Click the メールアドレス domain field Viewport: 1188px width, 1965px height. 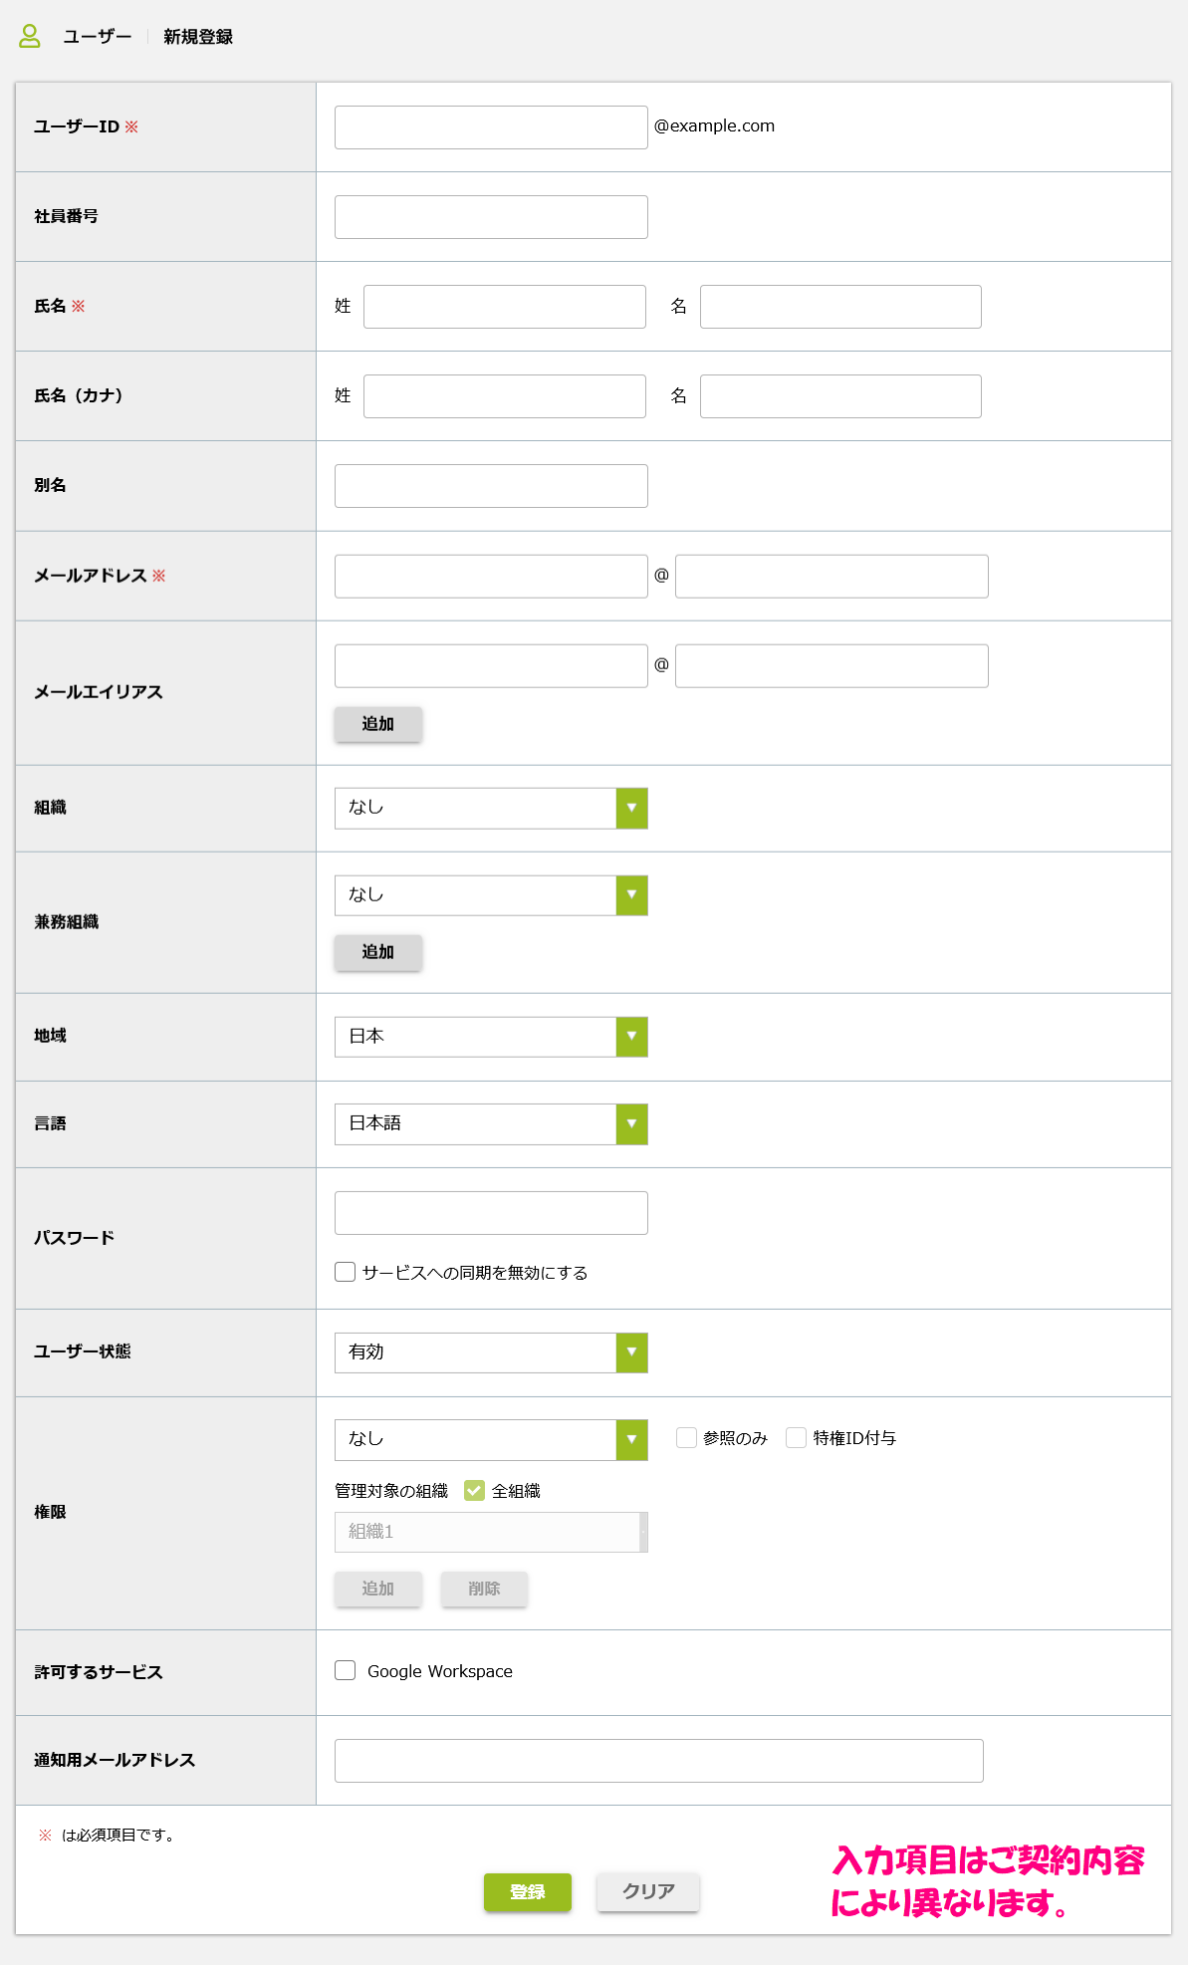[x=832, y=577]
